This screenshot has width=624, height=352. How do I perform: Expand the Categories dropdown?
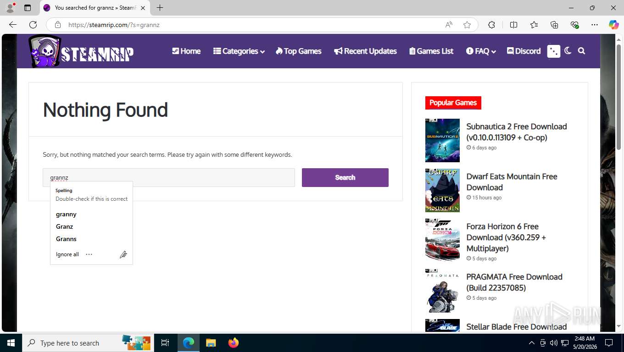tap(239, 51)
